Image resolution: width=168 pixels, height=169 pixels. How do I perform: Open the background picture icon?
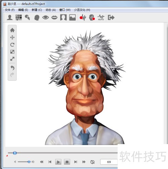72,18
